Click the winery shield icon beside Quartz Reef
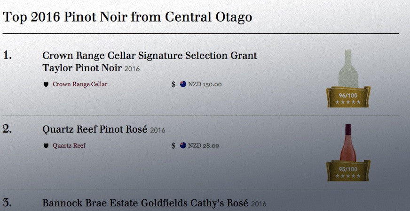Screen dimensions: 410x211 point(46,146)
